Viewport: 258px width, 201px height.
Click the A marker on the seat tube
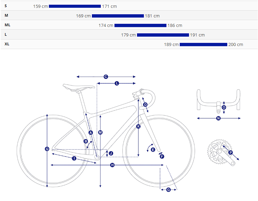(91, 132)
